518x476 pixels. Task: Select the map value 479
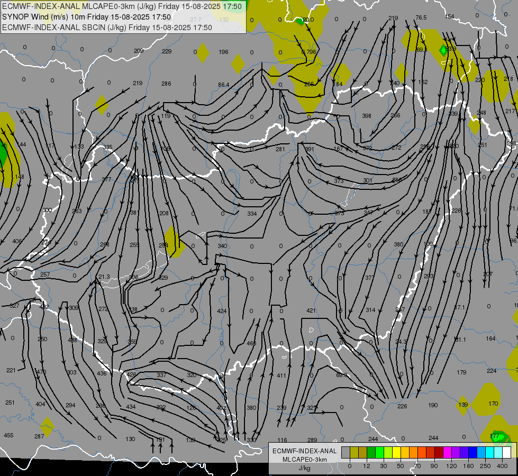(41, 372)
